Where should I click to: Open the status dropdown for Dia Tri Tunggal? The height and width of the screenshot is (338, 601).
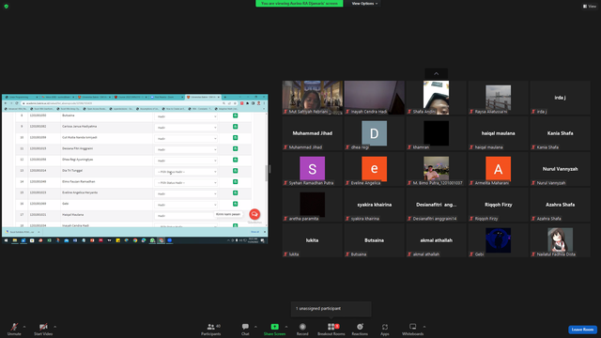tap(186, 172)
